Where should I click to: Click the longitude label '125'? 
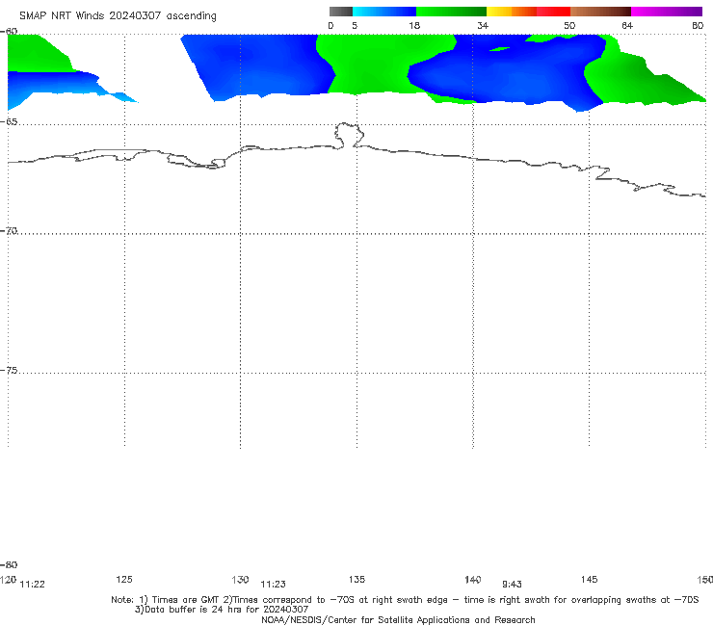point(124,579)
